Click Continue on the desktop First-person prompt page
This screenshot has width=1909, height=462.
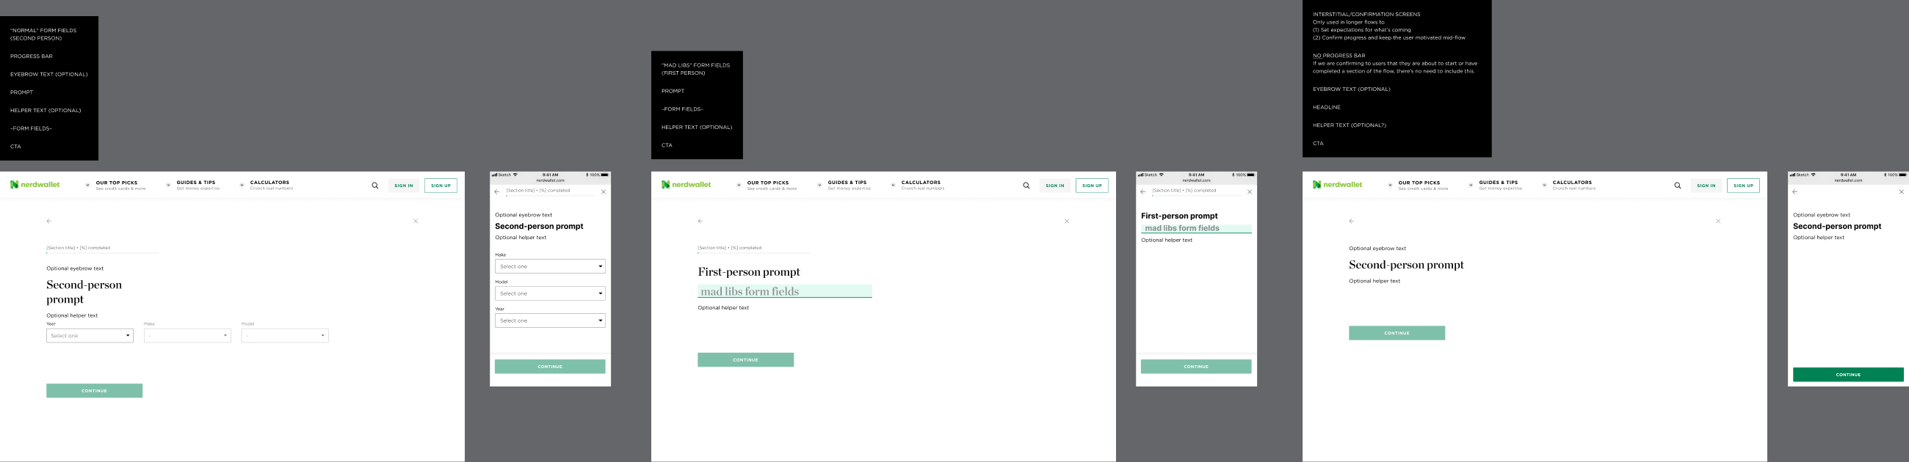point(745,360)
